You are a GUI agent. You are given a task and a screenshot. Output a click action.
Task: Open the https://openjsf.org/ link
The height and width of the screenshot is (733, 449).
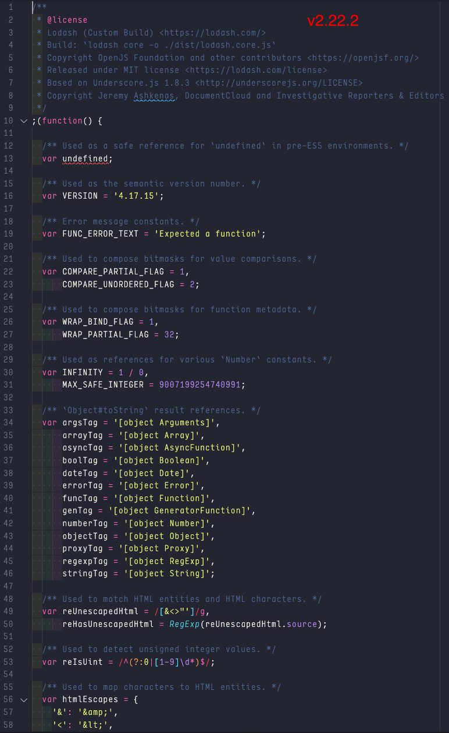click(x=363, y=58)
